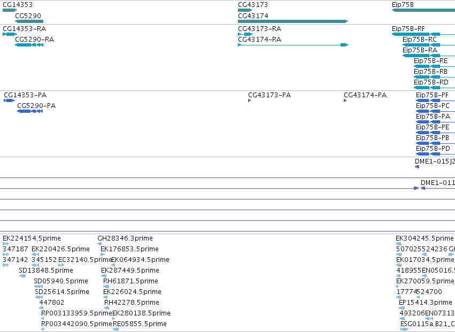Screen dimensions: 455x332
Task: Select the GH28346.3prime EST label
Action: tap(125, 238)
